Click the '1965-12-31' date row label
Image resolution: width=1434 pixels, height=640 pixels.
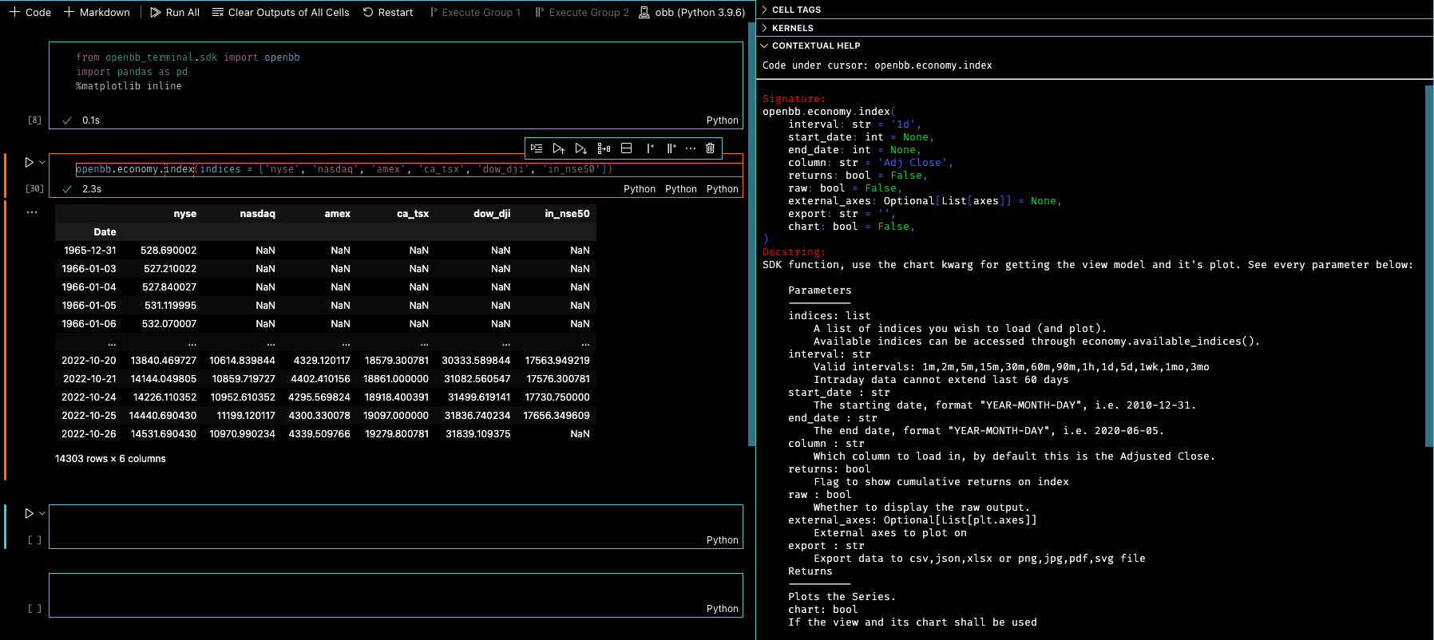tap(89, 251)
